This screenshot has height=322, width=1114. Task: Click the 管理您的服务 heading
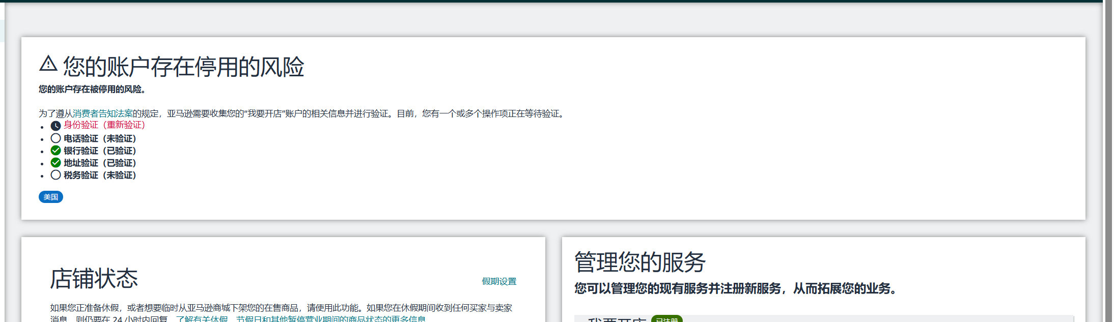[640, 262]
